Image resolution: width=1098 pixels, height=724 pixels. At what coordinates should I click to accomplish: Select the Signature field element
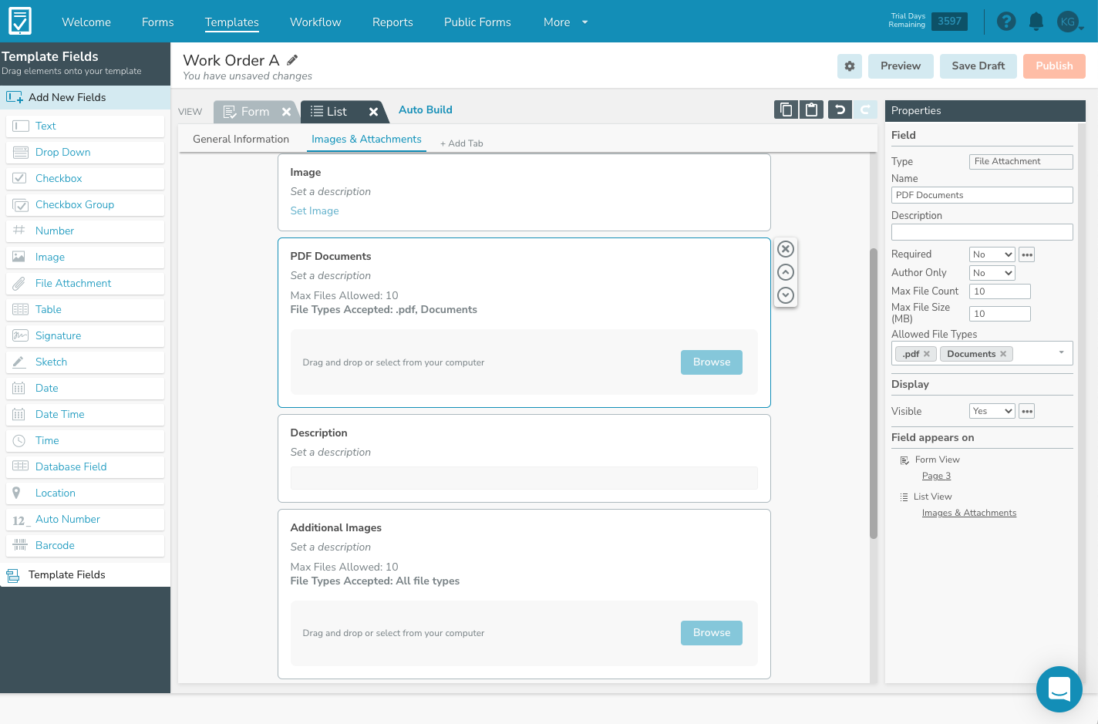click(x=85, y=335)
